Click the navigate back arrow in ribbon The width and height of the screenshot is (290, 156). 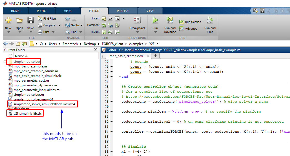tap(67, 19)
